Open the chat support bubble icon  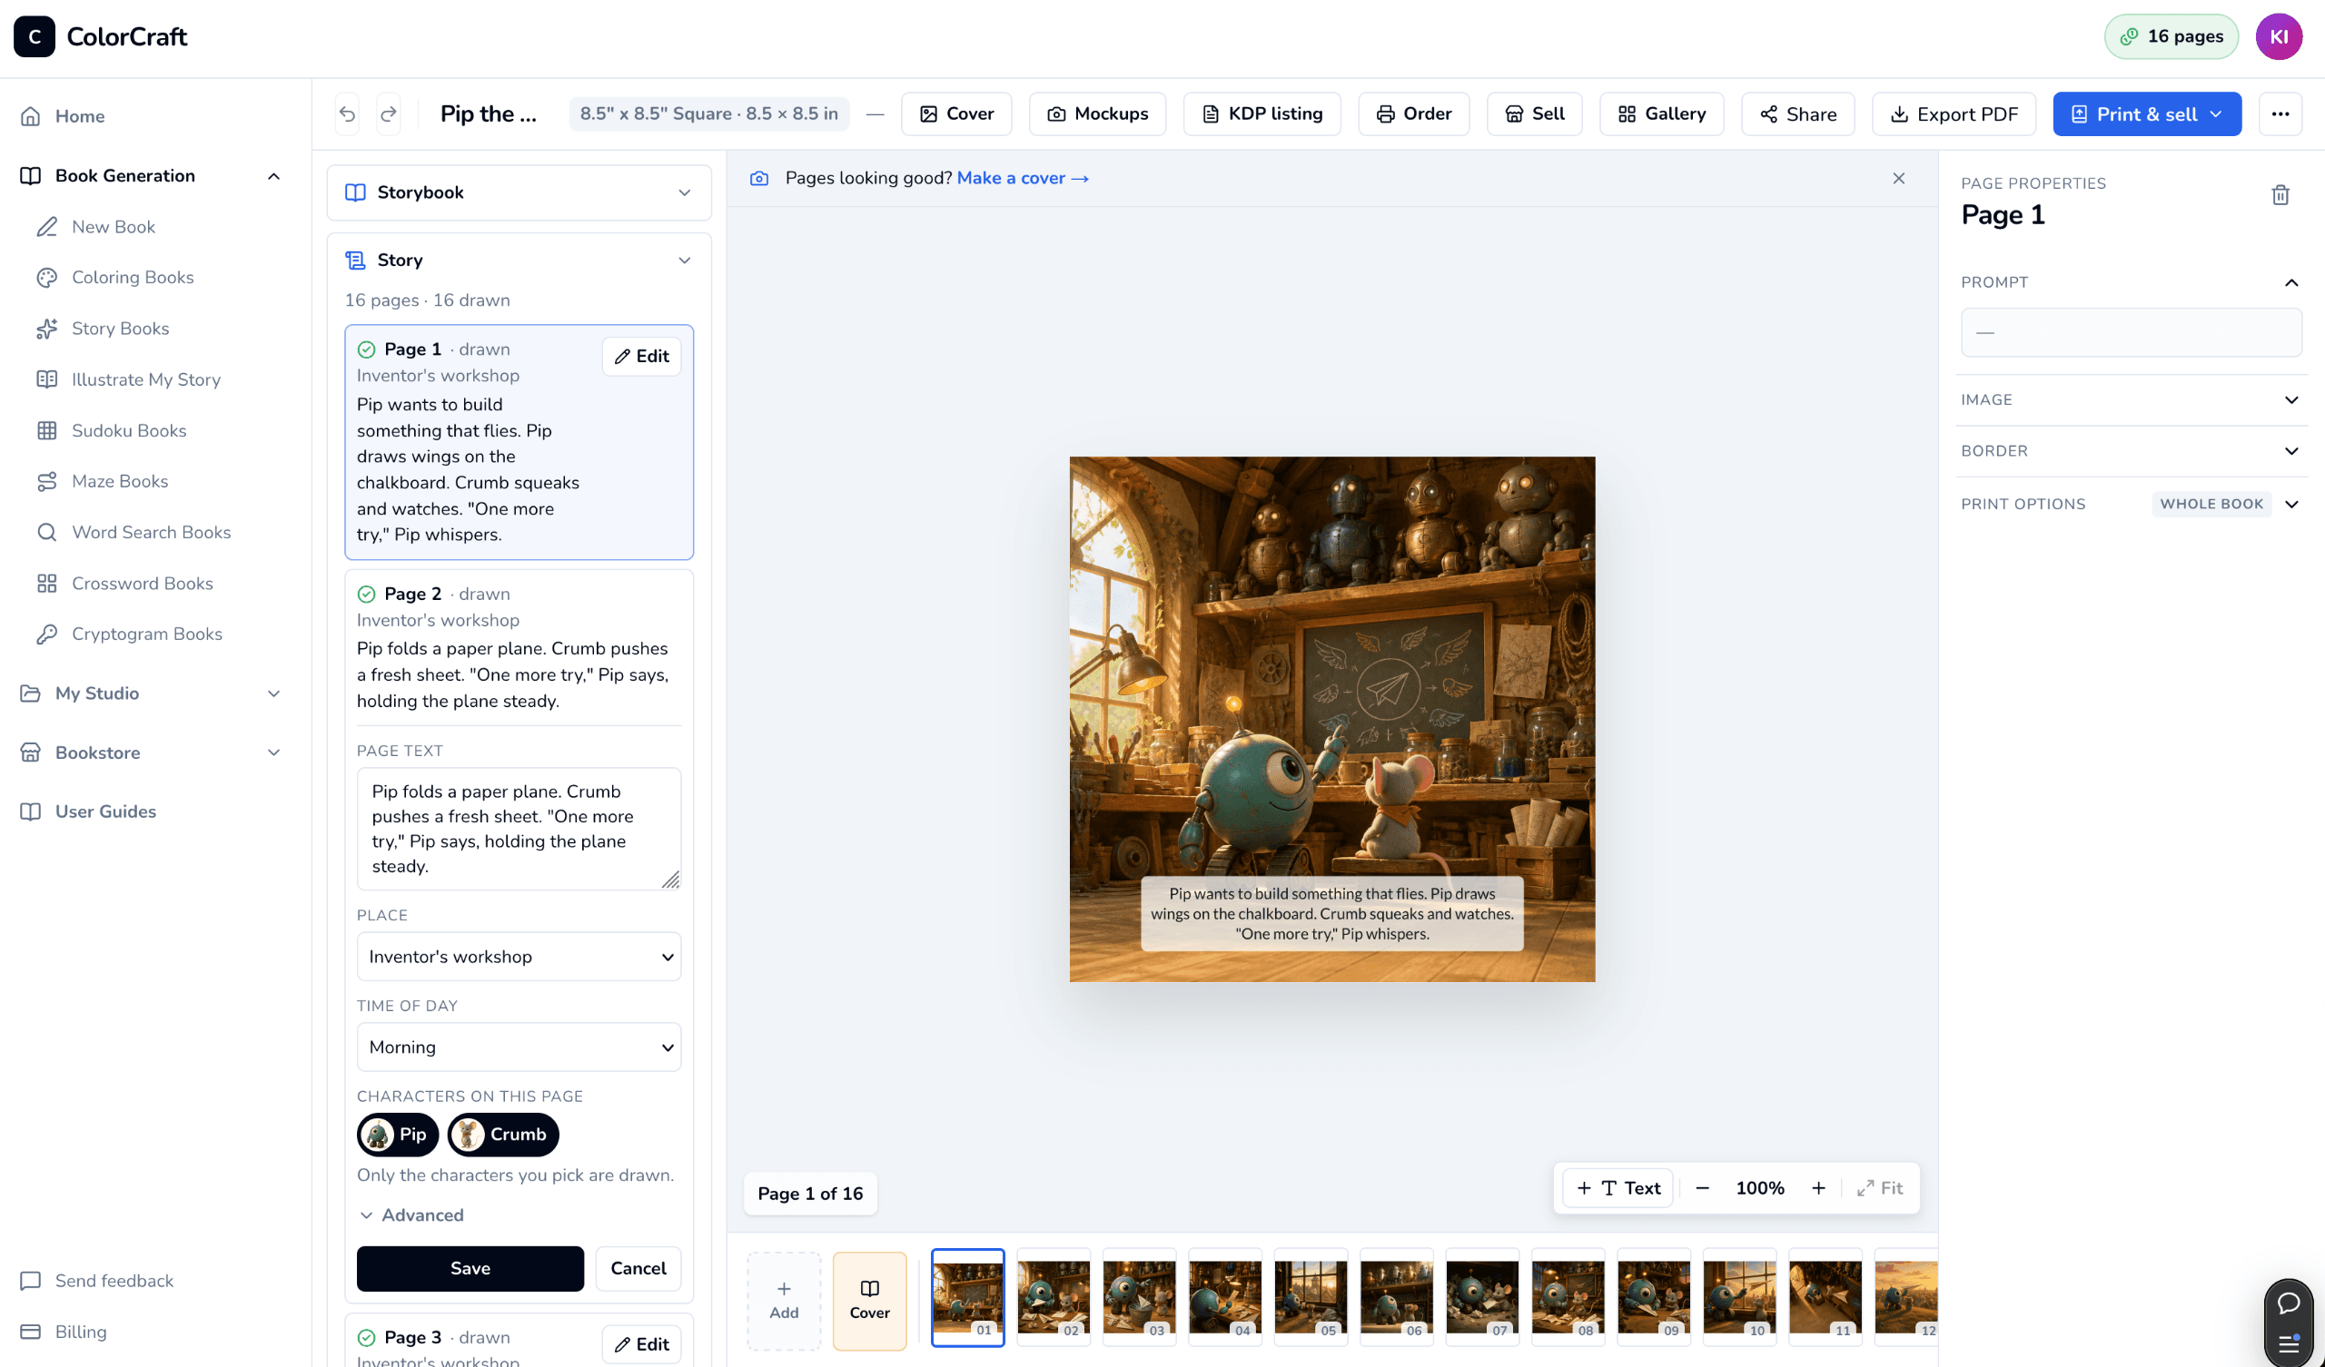pos(2288,1303)
